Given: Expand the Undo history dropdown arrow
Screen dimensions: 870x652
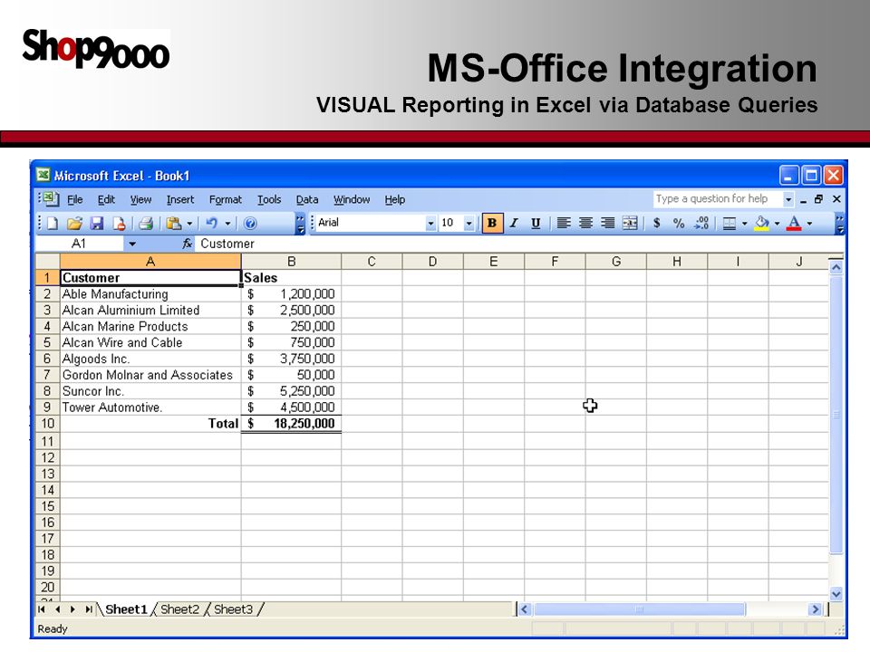Looking at the screenshot, I should coord(227,224).
